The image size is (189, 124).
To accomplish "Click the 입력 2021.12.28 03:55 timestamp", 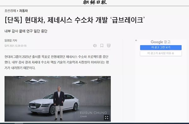I will (15, 46).
